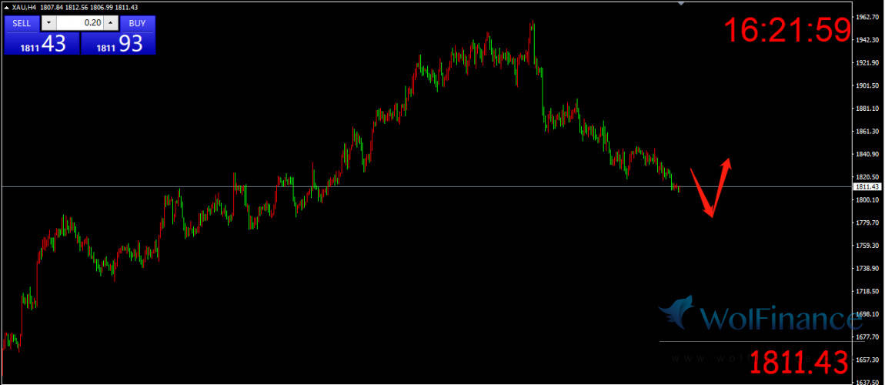Click the 1800.10 level on price scale
Viewport: 885px width, 385px height.
tap(867, 199)
